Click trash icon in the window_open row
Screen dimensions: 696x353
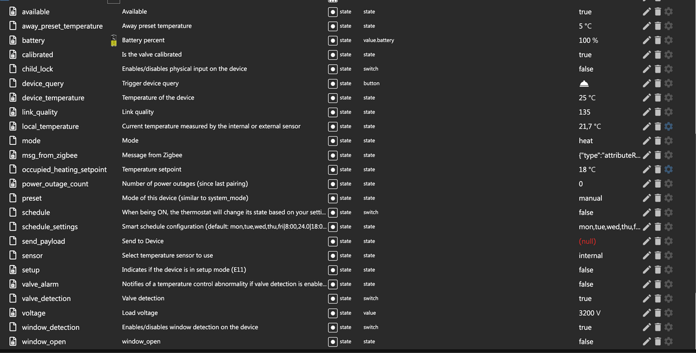point(658,341)
